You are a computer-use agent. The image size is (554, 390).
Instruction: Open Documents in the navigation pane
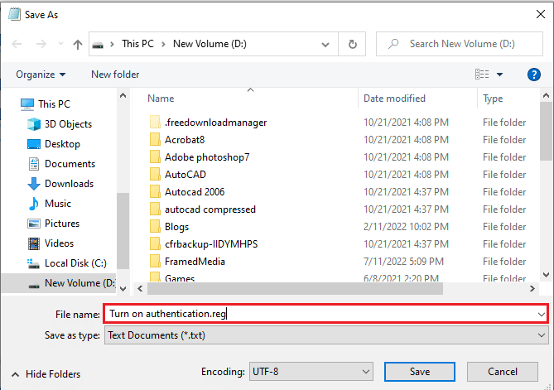70,164
